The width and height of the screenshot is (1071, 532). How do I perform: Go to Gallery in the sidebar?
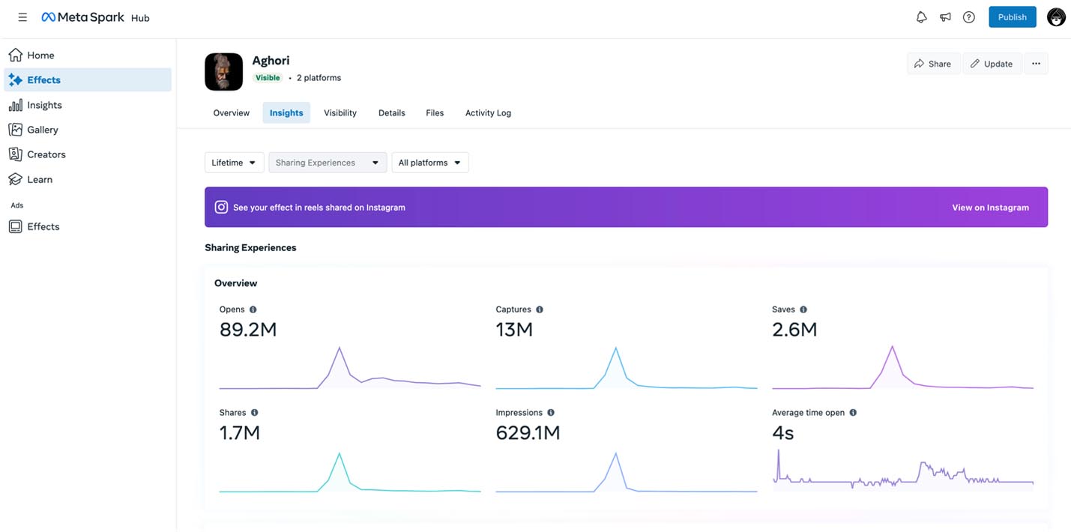pyautogui.click(x=43, y=130)
